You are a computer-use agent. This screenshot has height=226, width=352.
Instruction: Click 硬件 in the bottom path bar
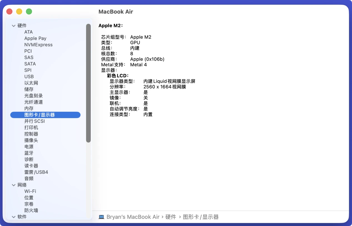171,217
